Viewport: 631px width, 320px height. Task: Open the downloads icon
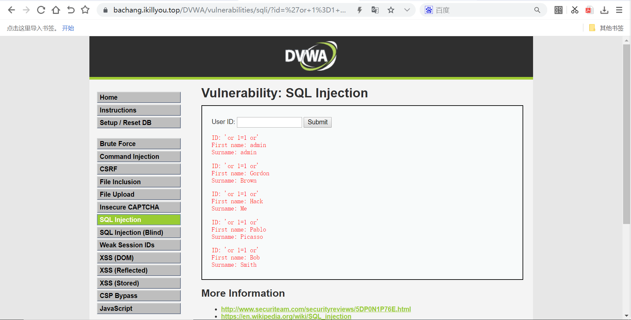click(604, 10)
